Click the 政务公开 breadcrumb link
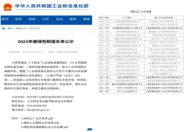 tap(21, 28)
